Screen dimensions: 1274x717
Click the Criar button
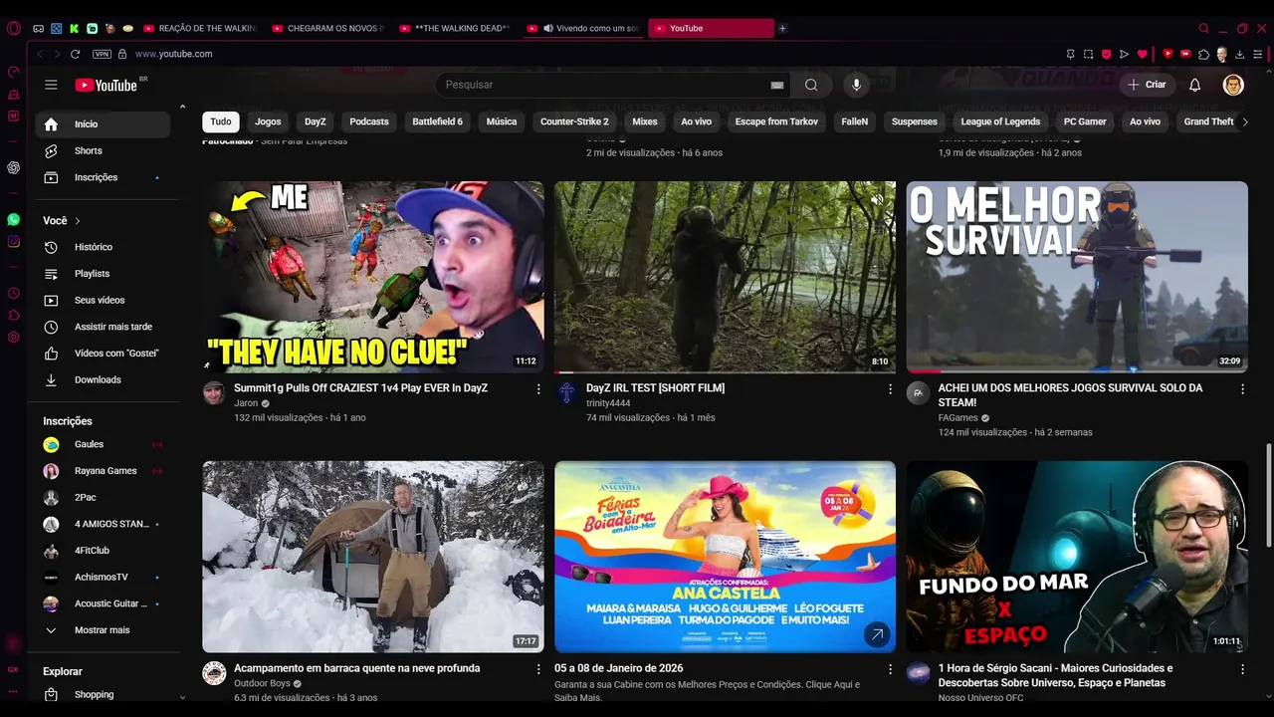click(1147, 85)
